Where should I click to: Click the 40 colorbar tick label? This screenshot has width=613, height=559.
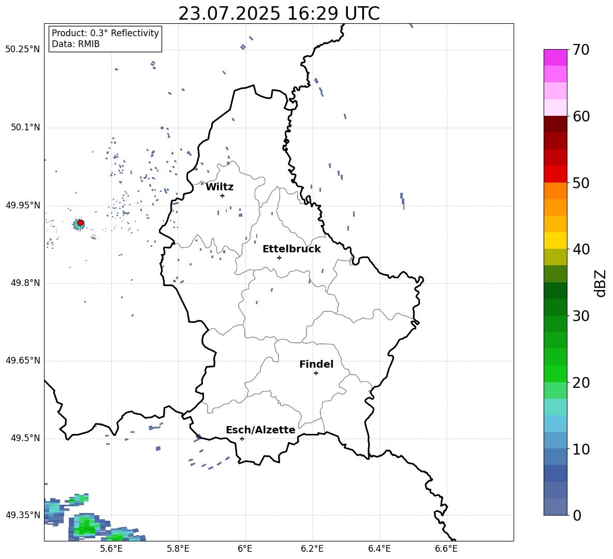[x=581, y=249]
